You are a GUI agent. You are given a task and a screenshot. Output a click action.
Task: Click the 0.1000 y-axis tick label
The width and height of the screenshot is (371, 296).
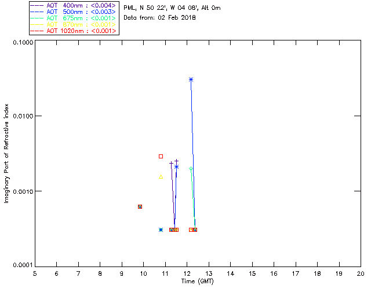pyautogui.click(x=23, y=42)
